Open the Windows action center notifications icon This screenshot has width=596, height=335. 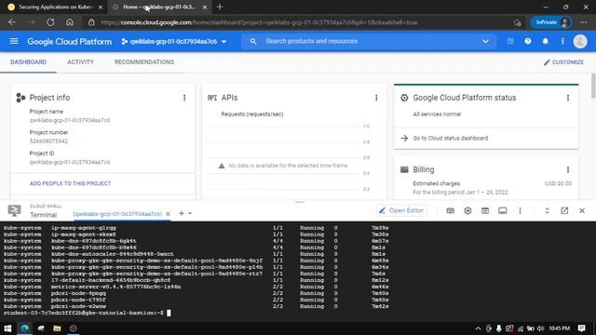581,328
